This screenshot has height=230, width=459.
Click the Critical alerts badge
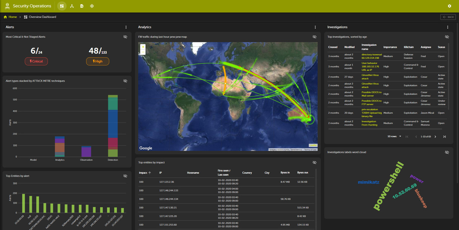tap(36, 61)
